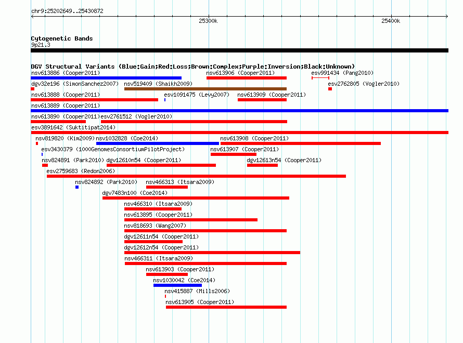
Task: Click the red dgv7483n100 loss bar
Action: coord(196,198)
